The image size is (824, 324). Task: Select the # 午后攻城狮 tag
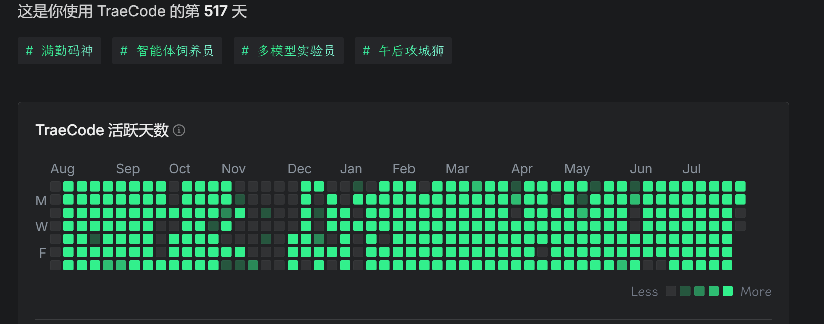point(403,51)
